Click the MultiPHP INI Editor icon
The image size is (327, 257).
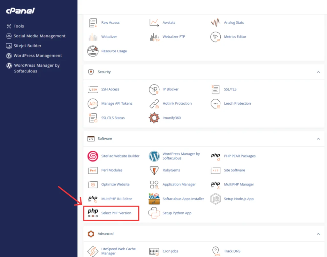click(x=93, y=199)
